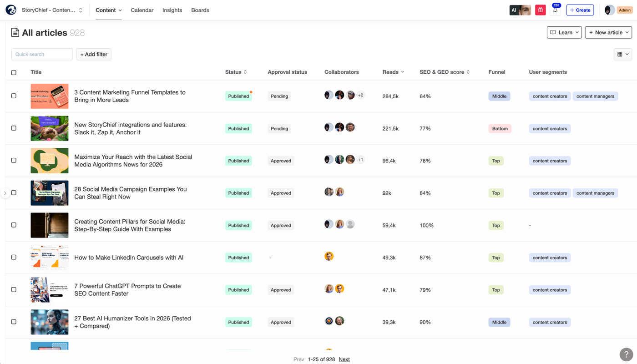Click first collaborator avatar in AI Humanizer Tools row

[x=329, y=321]
